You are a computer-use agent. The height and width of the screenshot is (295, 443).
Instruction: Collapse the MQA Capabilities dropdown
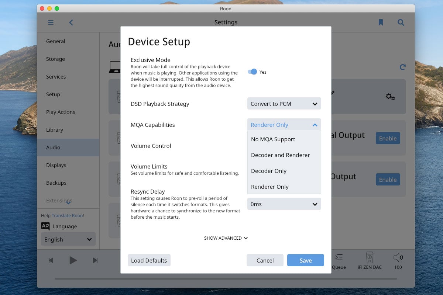284,125
